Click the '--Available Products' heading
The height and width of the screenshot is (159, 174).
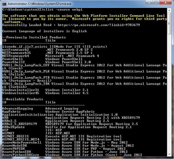[23, 99]
